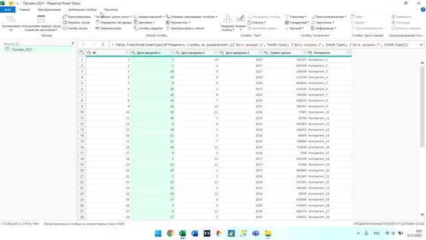This screenshot has width=426, height=240.
Task: Open the filter dropdown of Дата продажи.3 column
Action: [x=260, y=53]
